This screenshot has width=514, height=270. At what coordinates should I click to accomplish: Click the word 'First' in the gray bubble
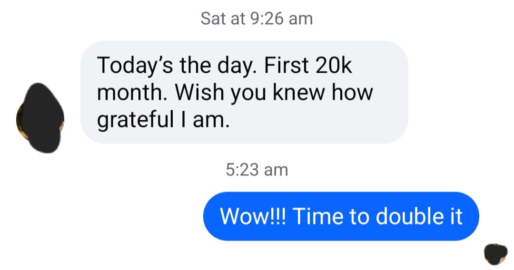pos(286,65)
